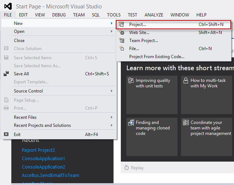Image resolution: width=234 pixels, height=185 pixels.
Task: Click the Replay circular arrow icon
Action: 127,168
